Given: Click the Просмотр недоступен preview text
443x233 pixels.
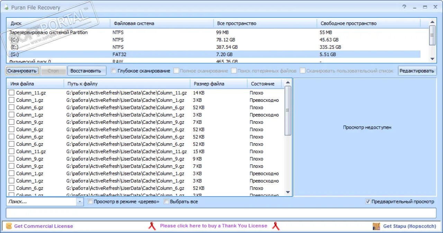Looking at the screenshot, I should tap(367, 127).
